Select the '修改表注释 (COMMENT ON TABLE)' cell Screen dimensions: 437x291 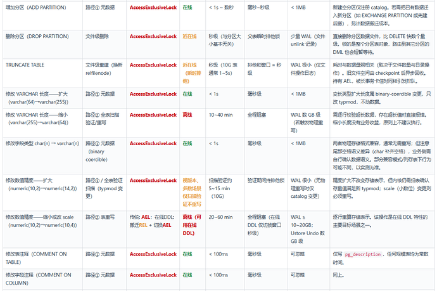pos(42,259)
